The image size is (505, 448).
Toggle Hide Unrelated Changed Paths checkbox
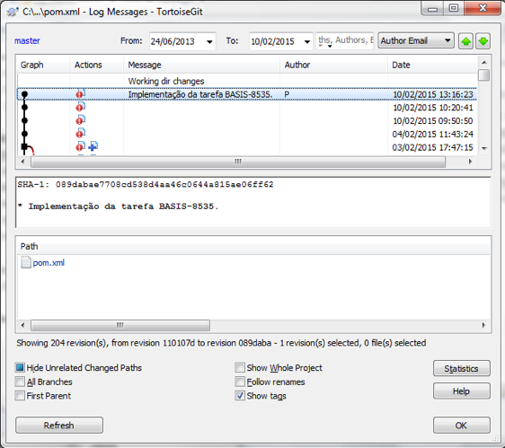tap(20, 367)
